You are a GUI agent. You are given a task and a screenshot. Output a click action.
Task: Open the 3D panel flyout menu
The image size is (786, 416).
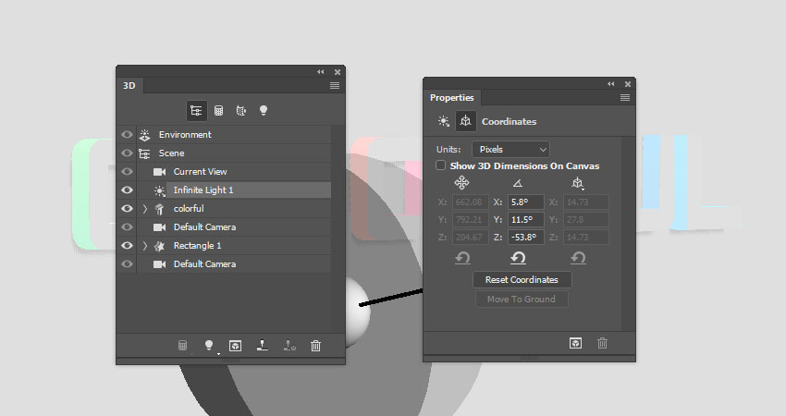pyautogui.click(x=335, y=86)
